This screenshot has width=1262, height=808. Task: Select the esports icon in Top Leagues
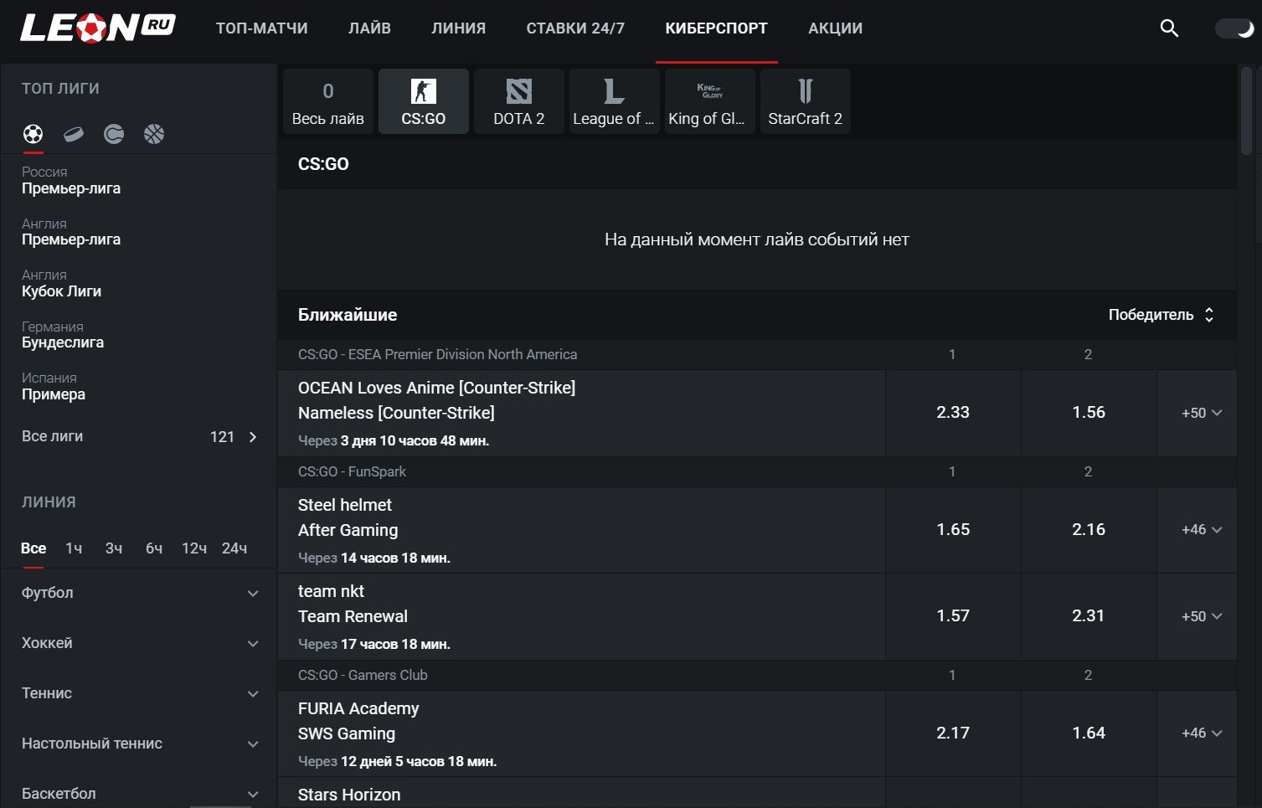coord(114,134)
